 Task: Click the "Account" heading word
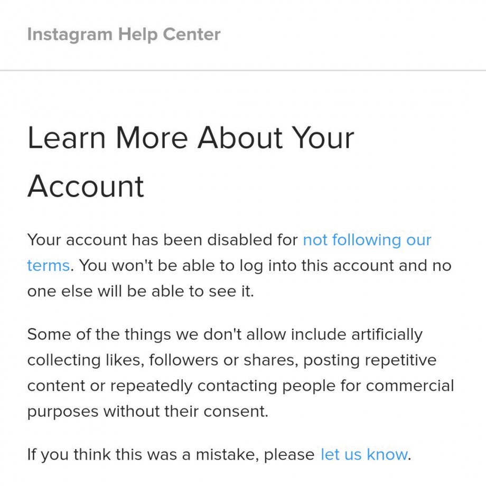click(x=86, y=186)
